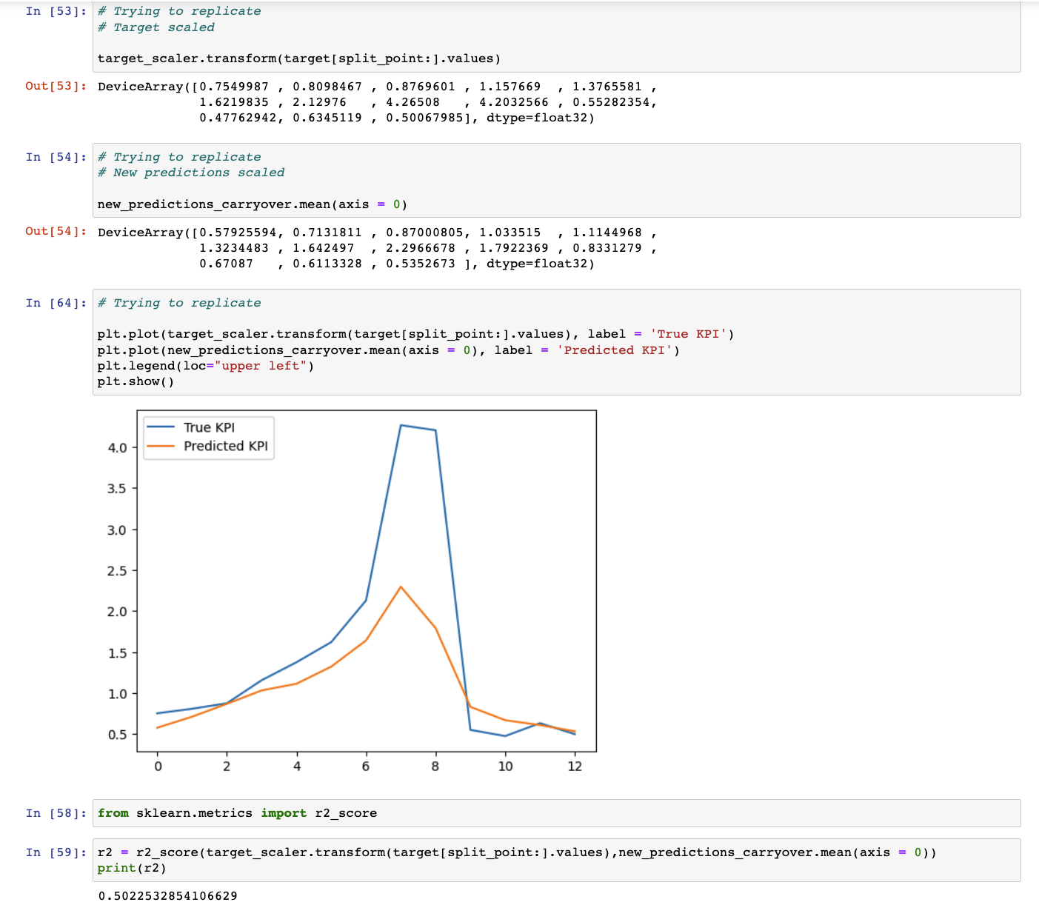Click the r2_score computation cell In [59]
1039x905 pixels.
[556, 860]
